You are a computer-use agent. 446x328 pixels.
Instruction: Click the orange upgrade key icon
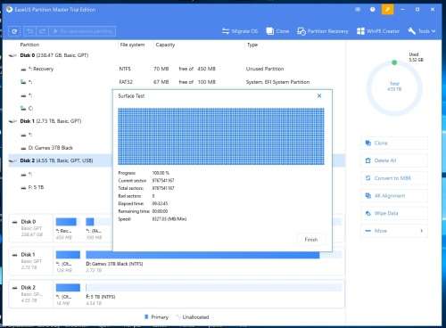click(x=387, y=10)
